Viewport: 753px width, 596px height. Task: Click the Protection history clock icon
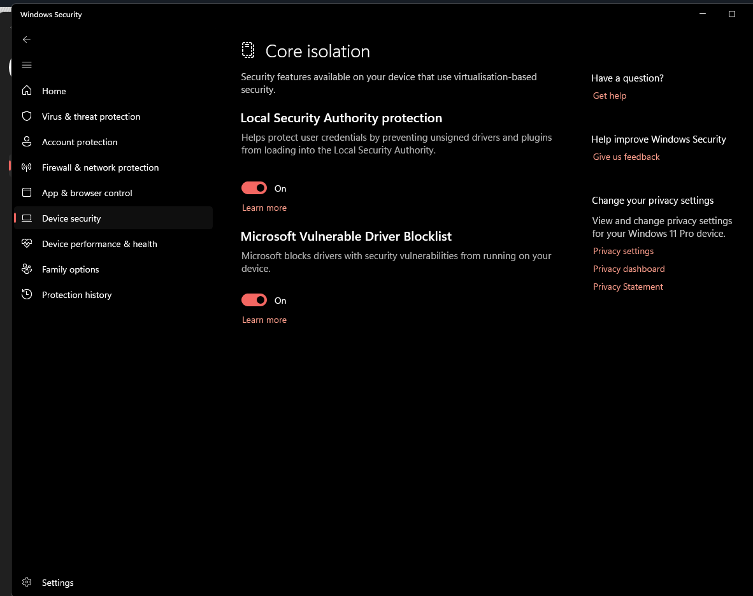coord(27,294)
